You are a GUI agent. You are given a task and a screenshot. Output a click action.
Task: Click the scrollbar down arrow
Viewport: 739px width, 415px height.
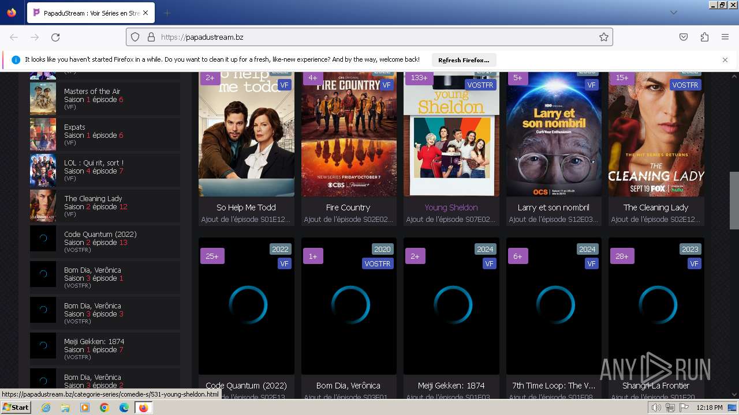[734, 395]
